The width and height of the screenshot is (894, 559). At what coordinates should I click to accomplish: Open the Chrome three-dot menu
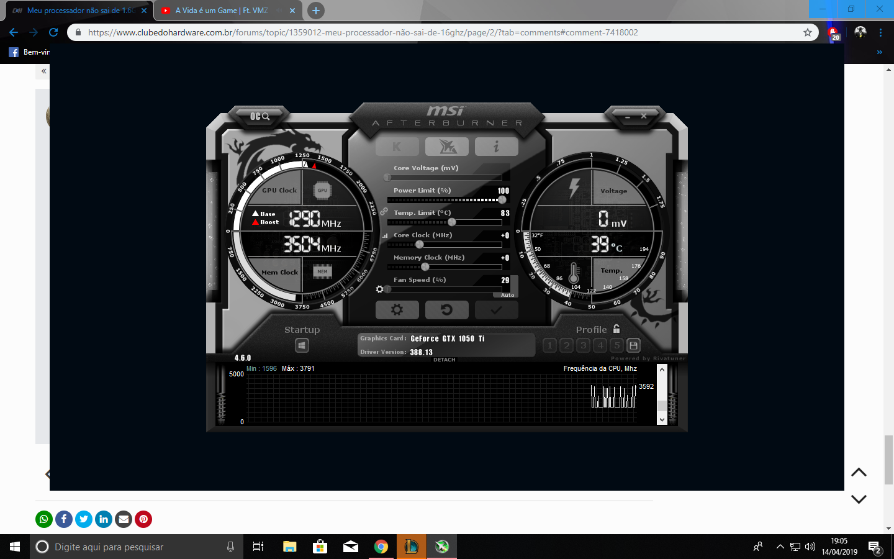click(880, 32)
